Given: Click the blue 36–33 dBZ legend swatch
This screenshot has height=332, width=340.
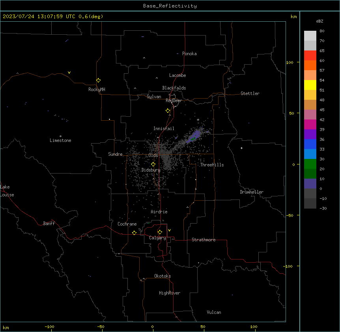Looking at the screenshot, I should coord(310,144).
